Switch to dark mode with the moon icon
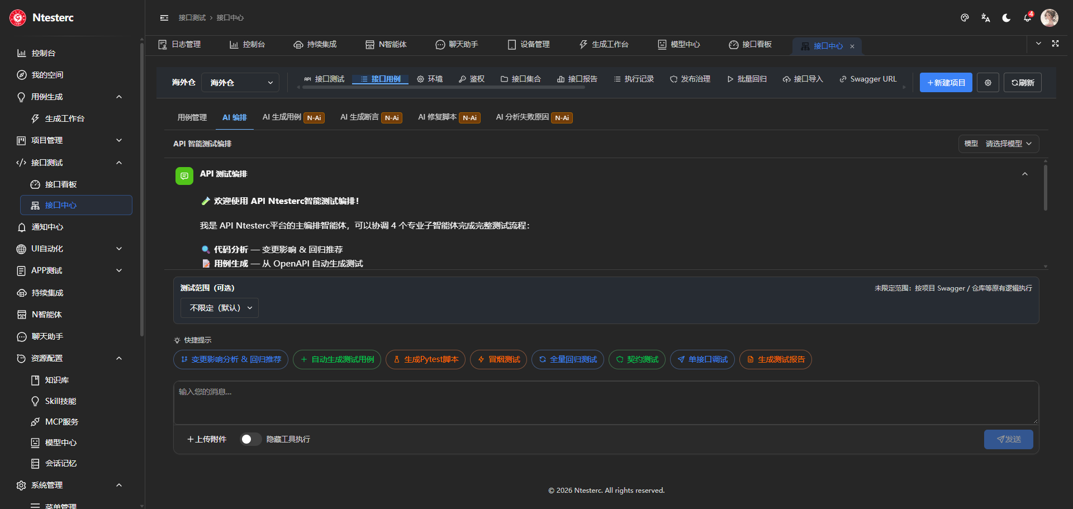This screenshot has width=1073, height=509. coord(1006,18)
